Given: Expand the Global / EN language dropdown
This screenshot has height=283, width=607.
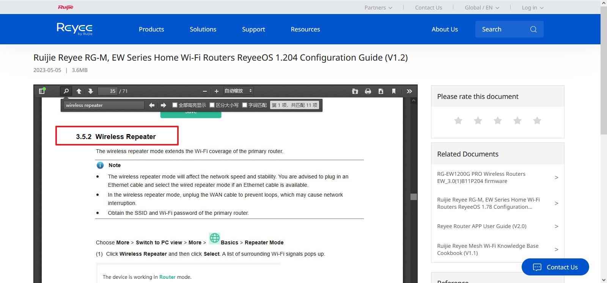Looking at the screenshot, I should point(482,8).
